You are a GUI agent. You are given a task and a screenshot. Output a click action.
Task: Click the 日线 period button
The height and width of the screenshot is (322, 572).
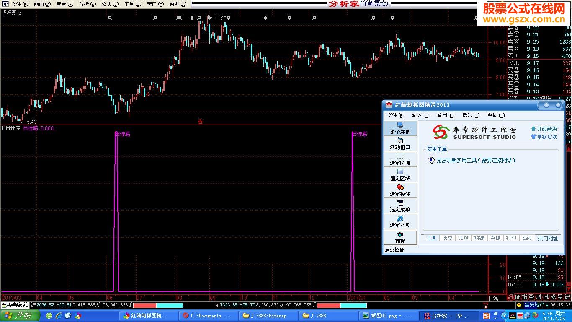click(x=494, y=298)
